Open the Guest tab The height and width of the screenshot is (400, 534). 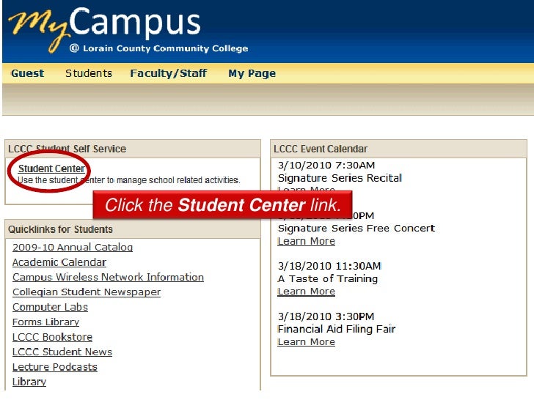click(28, 73)
